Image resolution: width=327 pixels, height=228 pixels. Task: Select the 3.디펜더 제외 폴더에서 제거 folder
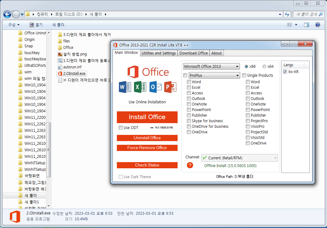click(84, 35)
